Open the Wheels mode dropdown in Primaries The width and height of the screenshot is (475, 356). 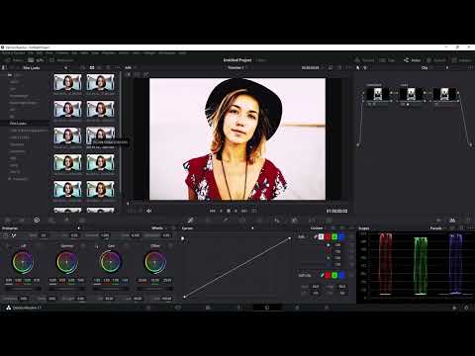(159, 228)
